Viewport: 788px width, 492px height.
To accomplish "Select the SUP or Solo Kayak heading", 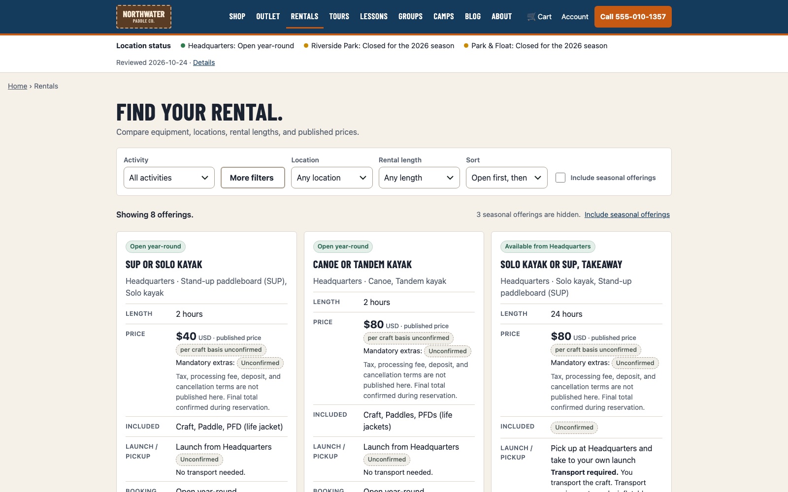I will coord(164,265).
